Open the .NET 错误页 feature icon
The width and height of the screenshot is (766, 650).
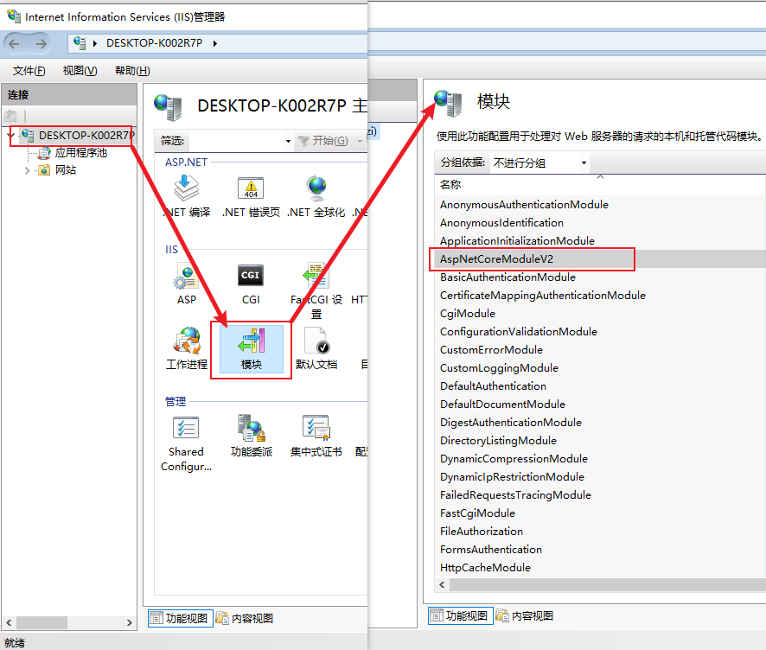251,196
